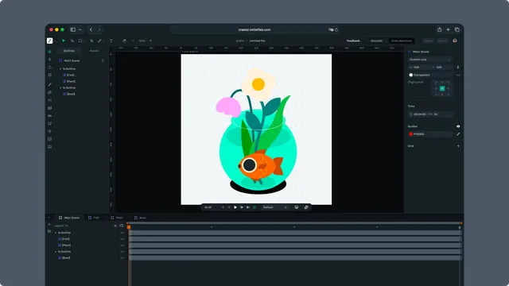This screenshot has height=286, width=509.
Task: Open the Custom size dropdown
Action: pos(429,60)
